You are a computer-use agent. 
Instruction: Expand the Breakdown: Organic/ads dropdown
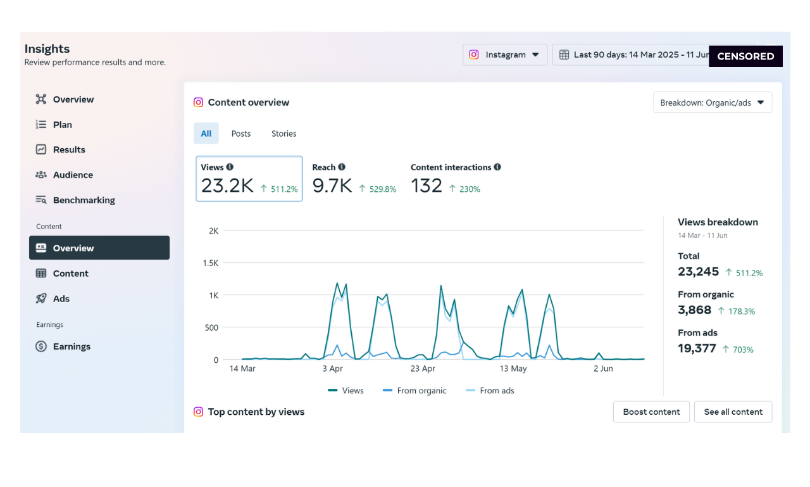pyautogui.click(x=712, y=103)
